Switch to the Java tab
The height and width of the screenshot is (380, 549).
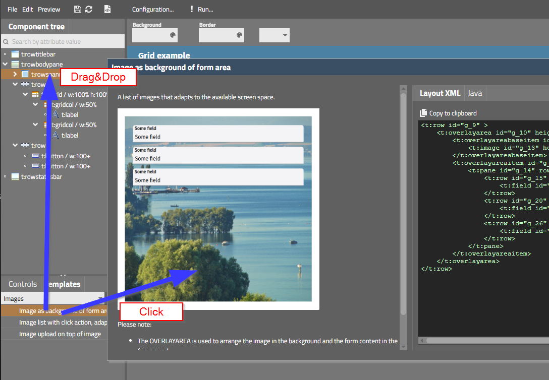click(x=474, y=93)
